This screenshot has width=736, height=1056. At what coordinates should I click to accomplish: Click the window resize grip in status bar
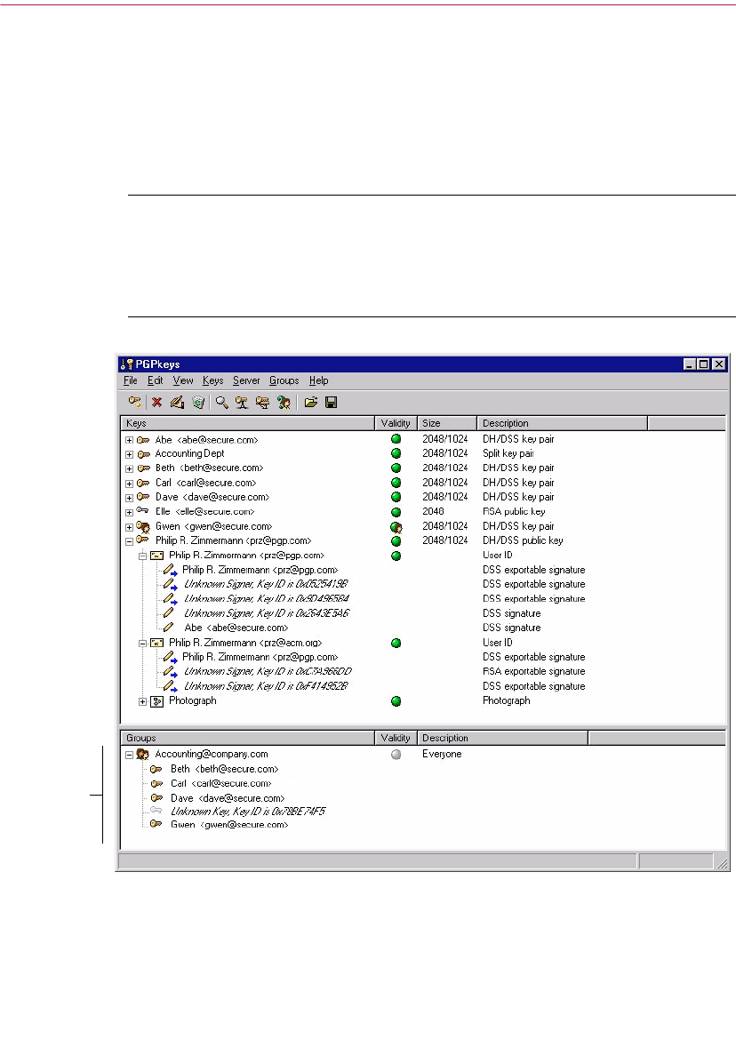(722, 863)
